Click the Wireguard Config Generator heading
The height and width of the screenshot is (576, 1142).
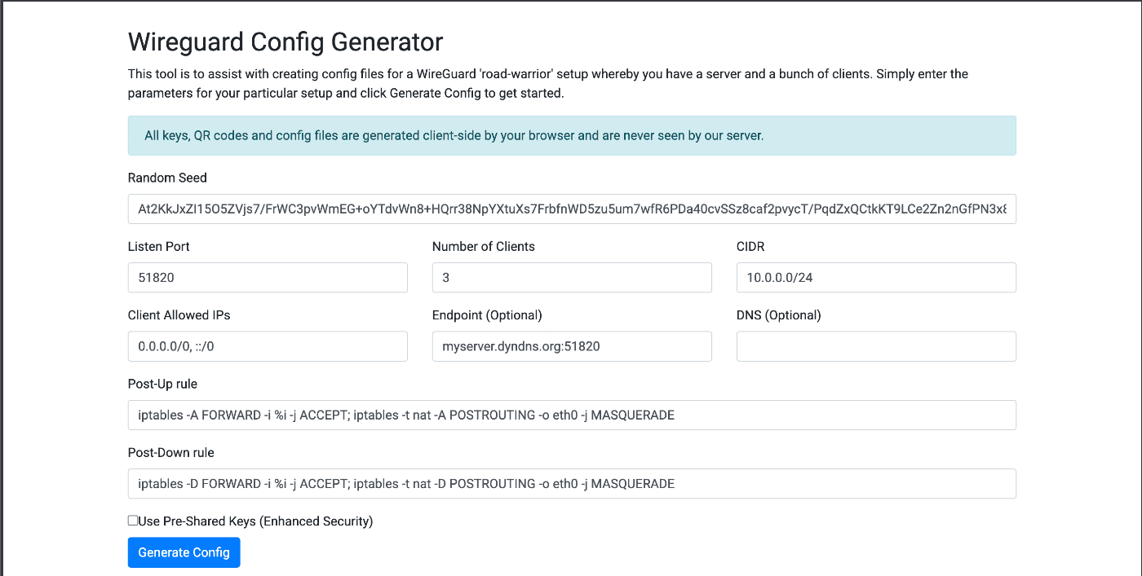pyautogui.click(x=285, y=42)
